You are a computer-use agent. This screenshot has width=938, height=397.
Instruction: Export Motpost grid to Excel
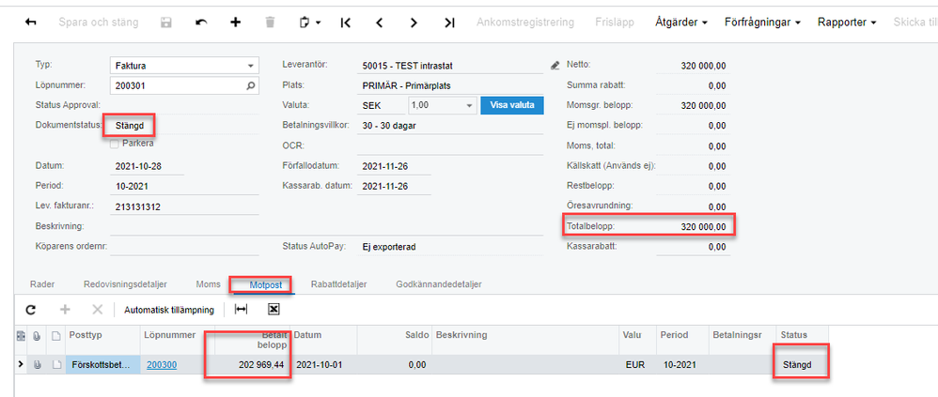coord(274,310)
